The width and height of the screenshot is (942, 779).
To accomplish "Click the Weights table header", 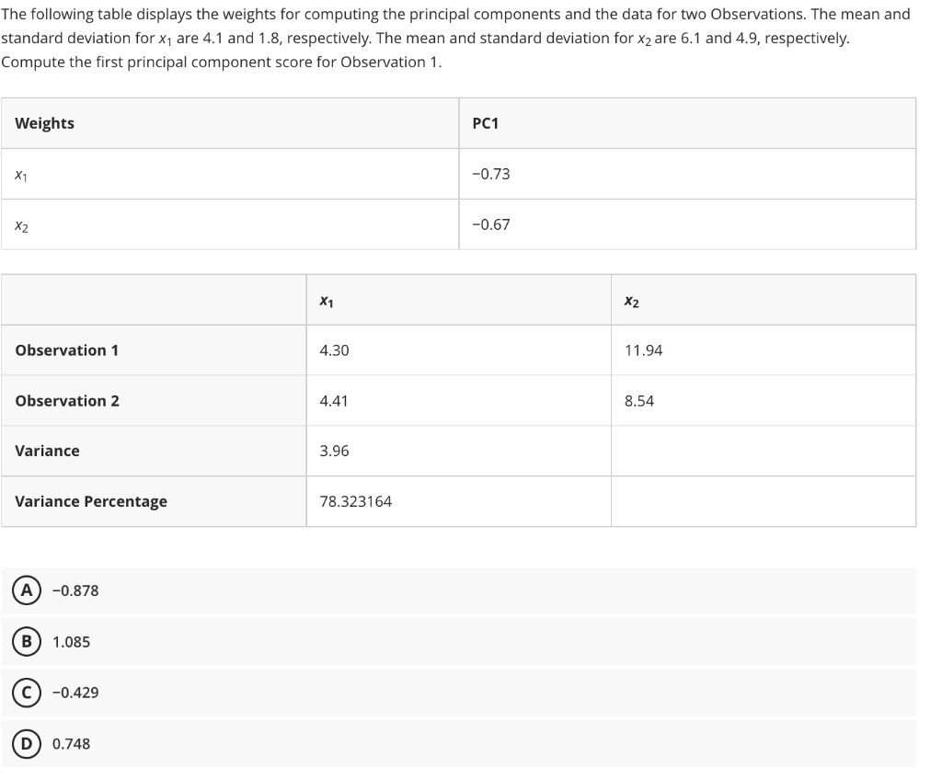I will tap(40, 122).
